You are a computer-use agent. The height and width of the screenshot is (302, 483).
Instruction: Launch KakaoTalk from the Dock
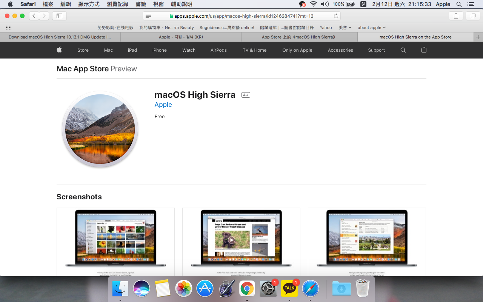click(x=289, y=289)
